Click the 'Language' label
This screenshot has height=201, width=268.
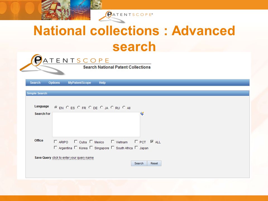click(42, 106)
